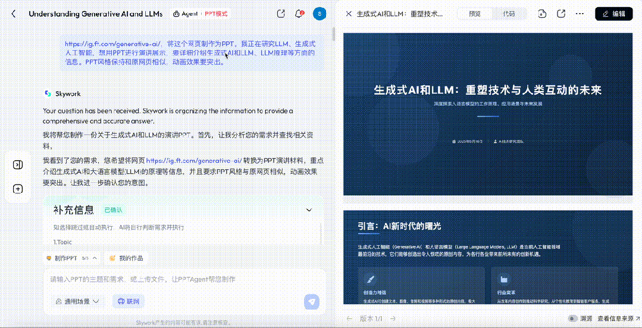This screenshot has height=328, width=642.
Task: Click the share icon in the preview header
Action: 561,14
